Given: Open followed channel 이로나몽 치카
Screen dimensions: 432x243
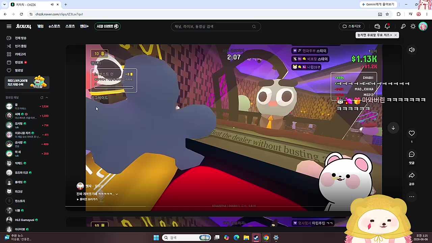Looking at the screenshot, I should [x=27, y=135].
